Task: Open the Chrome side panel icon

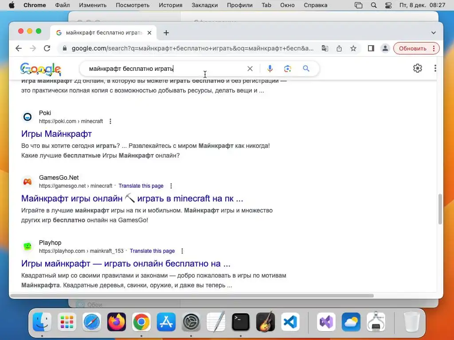Action: 371,48
